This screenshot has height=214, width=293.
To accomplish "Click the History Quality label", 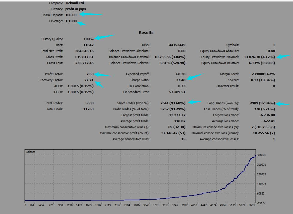I will point(52,39).
